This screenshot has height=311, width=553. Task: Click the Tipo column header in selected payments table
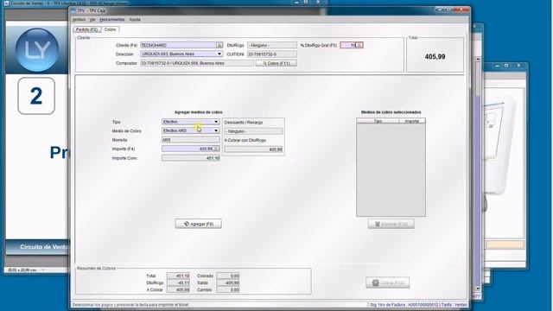[x=378, y=121]
